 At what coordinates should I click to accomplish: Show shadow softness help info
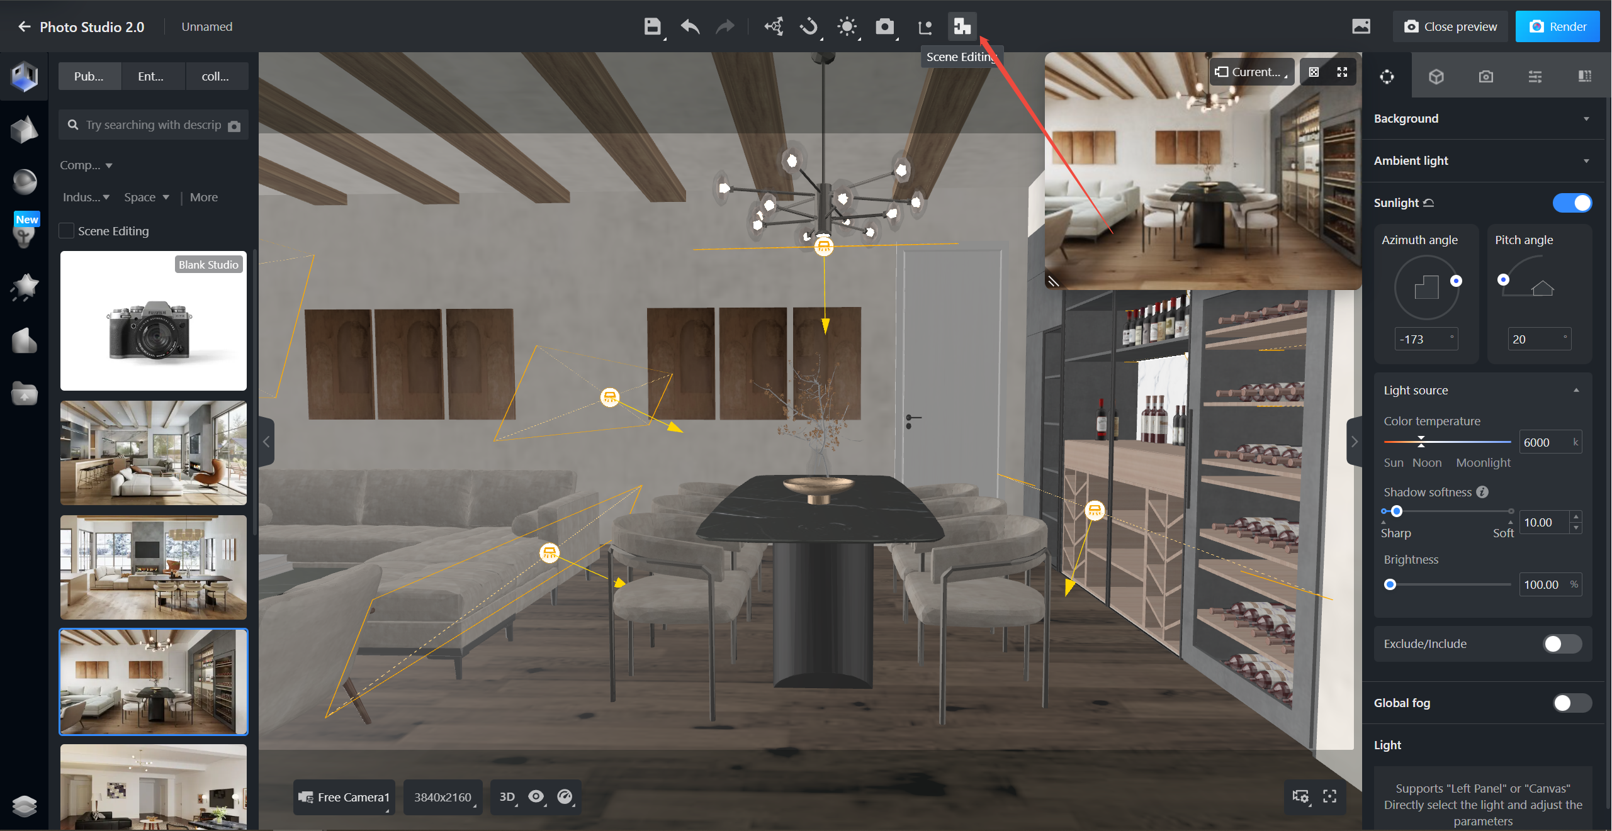1482,492
